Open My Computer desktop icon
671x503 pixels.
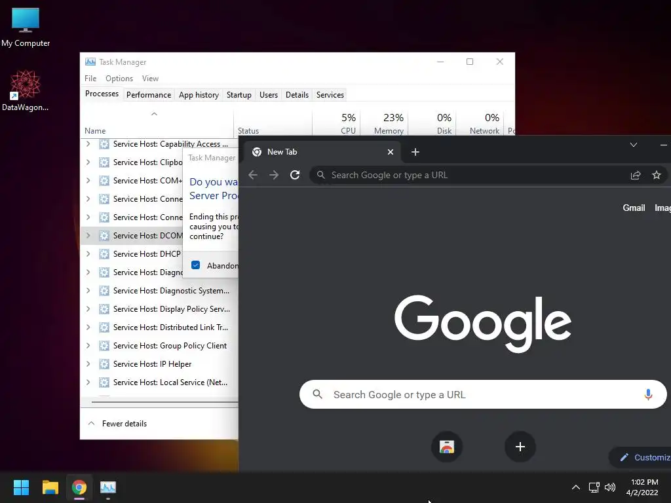(26, 27)
